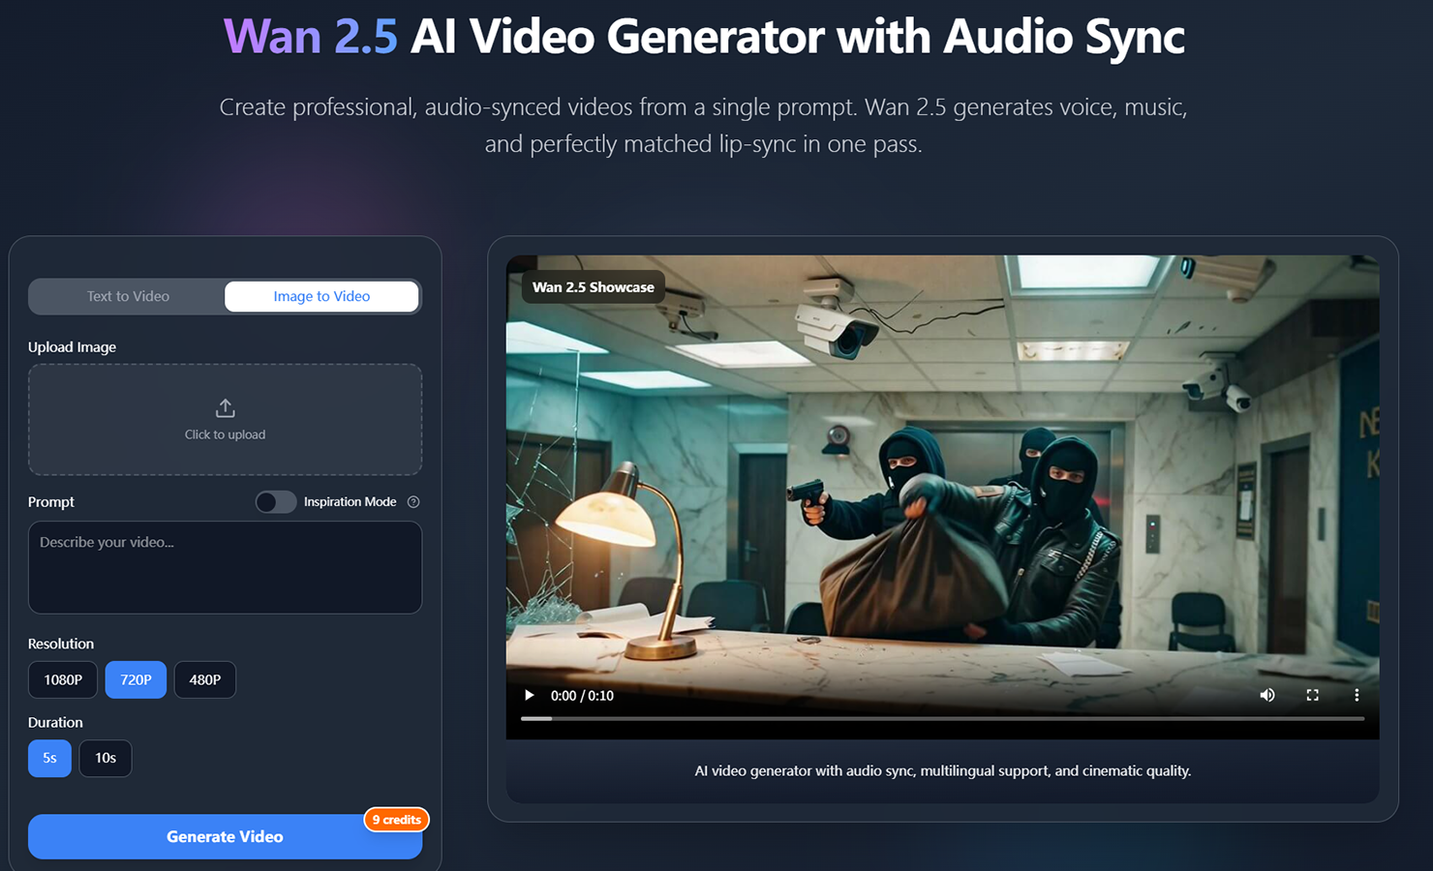This screenshot has width=1433, height=871.
Task: Enable Inspiration Mode
Action: pyautogui.click(x=276, y=501)
